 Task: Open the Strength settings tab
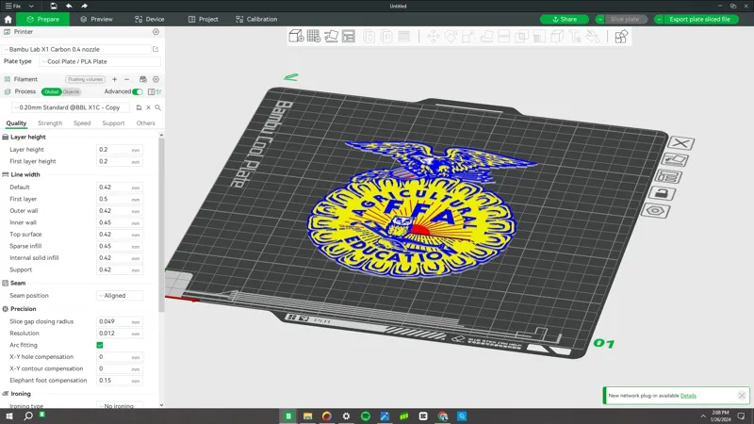click(50, 123)
